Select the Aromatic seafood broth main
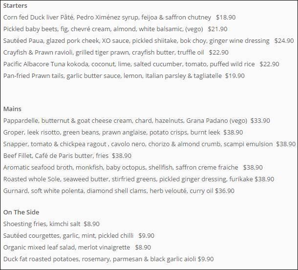 click(133, 168)
